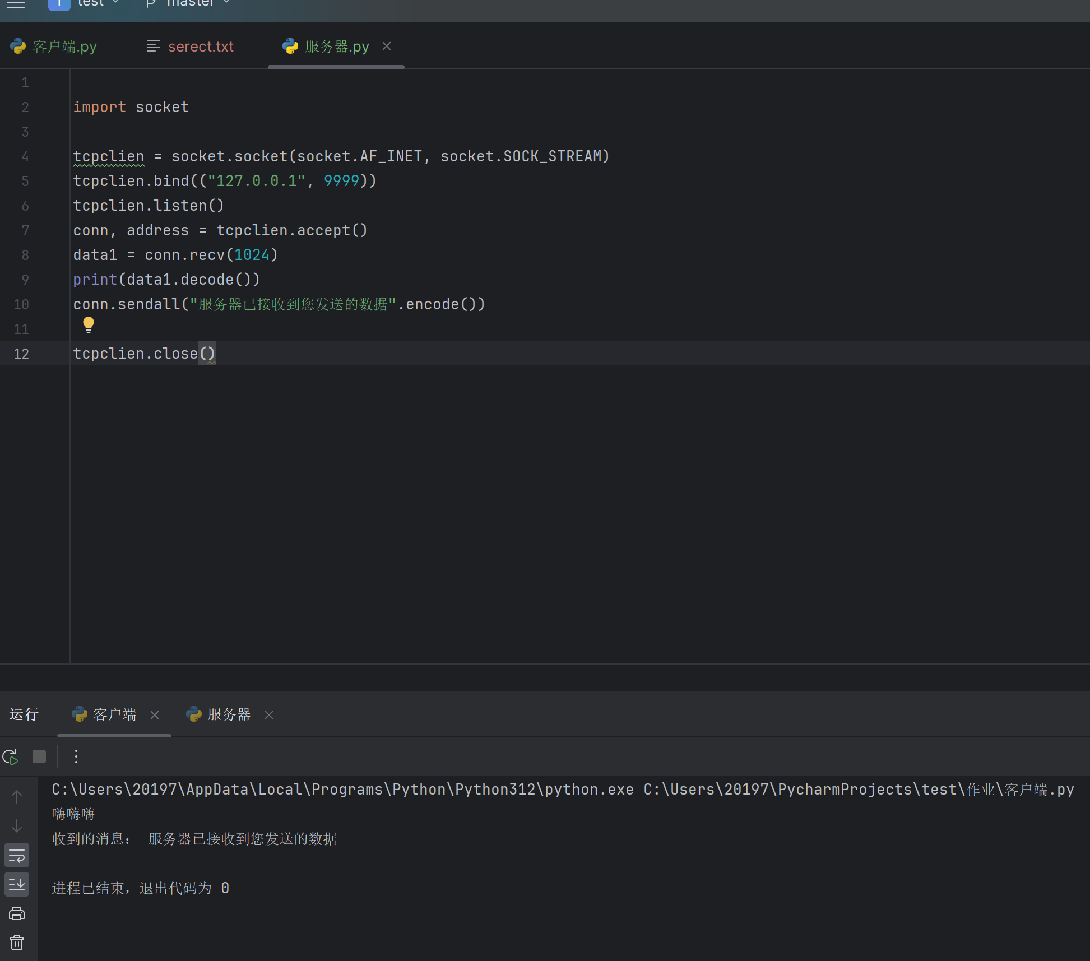
Task: Close the 服务器.py editor tab
Action: [x=386, y=46]
